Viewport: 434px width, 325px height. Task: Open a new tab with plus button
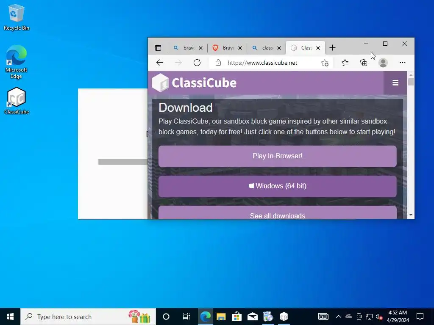(332, 48)
